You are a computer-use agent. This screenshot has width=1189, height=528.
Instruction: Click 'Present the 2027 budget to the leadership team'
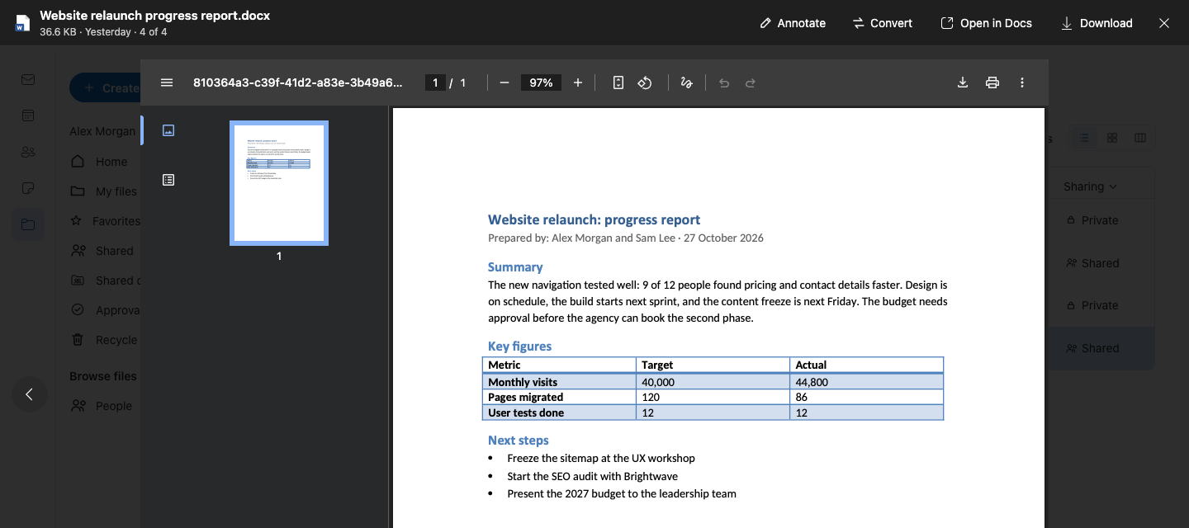[622, 494]
